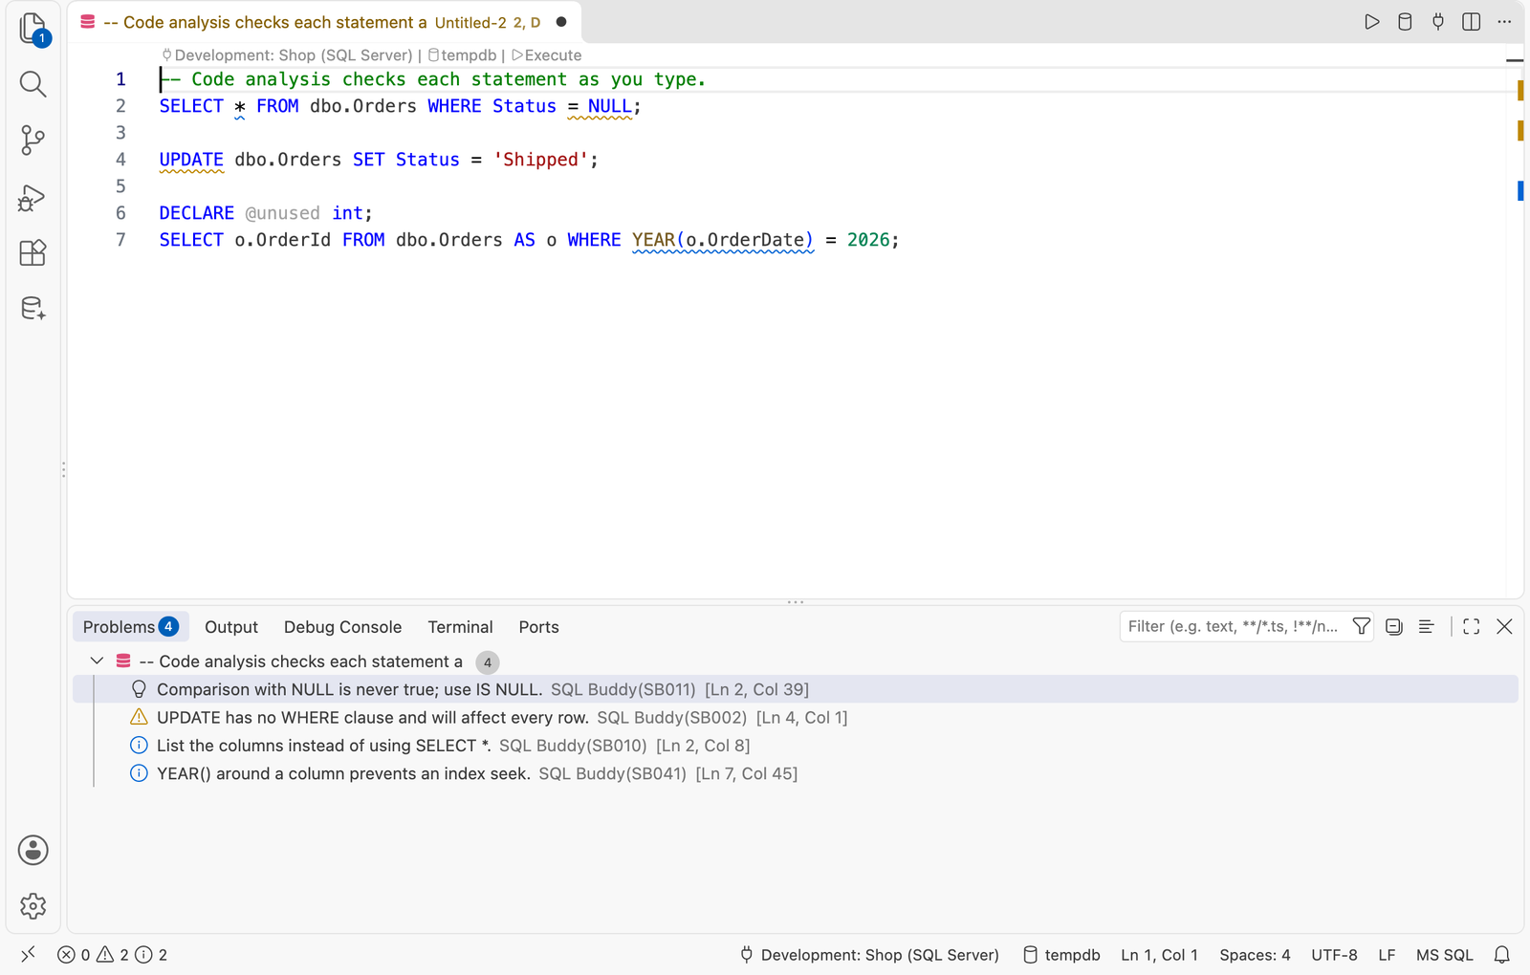Click the info icon on the YEAR() problem
The width and height of the screenshot is (1530, 975).
click(x=139, y=772)
